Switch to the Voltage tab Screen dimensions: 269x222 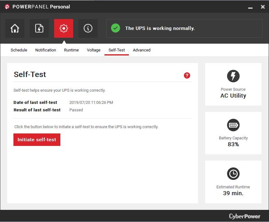[x=94, y=50]
